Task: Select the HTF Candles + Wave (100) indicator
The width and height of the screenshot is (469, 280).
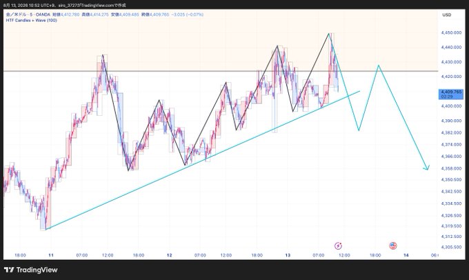Action: click(32, 20)
